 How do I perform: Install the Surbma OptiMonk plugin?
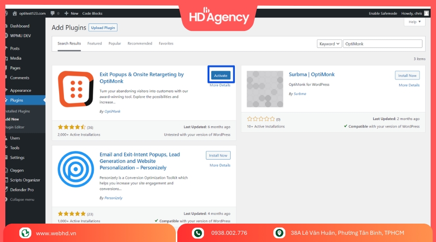[407, 76]
